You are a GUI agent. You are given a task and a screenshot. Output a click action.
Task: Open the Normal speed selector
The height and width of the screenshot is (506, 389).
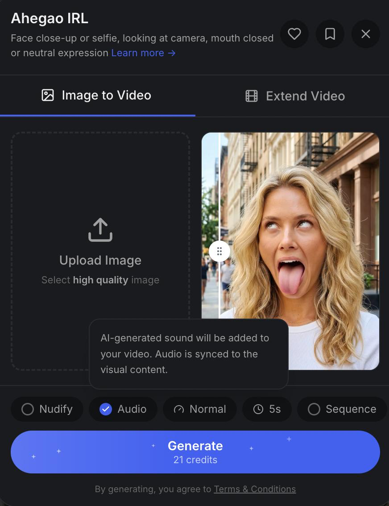click(200, 409)
